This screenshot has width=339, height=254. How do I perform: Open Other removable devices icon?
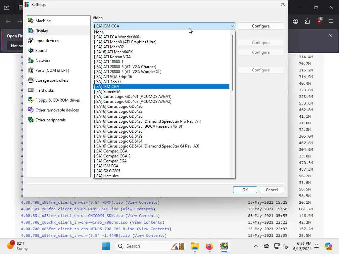(x=31, y=110)
